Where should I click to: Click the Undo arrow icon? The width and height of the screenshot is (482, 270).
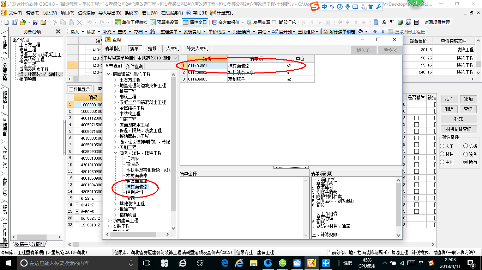click(x=89, y=22)
